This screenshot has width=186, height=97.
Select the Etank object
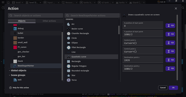click(x=36, y=61)
